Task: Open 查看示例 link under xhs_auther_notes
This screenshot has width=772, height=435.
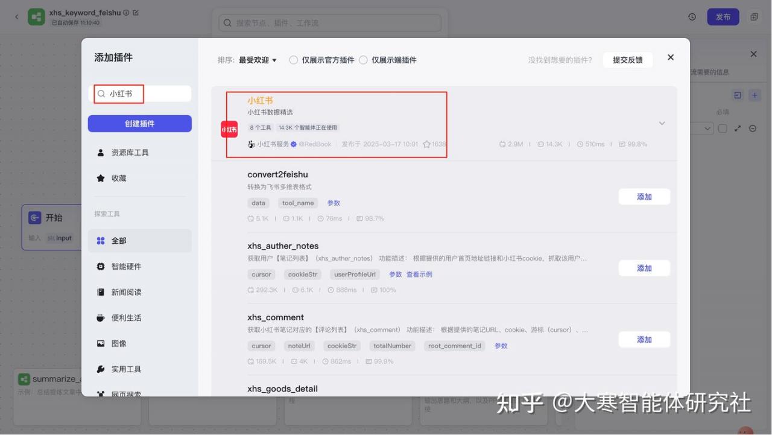Action: [419, 274]
